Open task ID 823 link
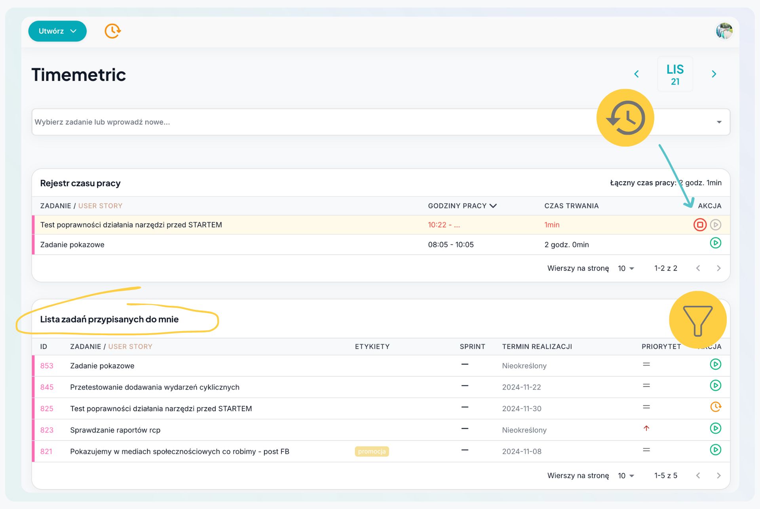This screenshot has height=509, width=760. (x=47, y=430)
